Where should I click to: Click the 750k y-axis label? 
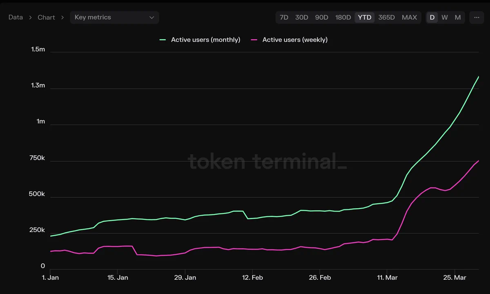coord(37,158)
